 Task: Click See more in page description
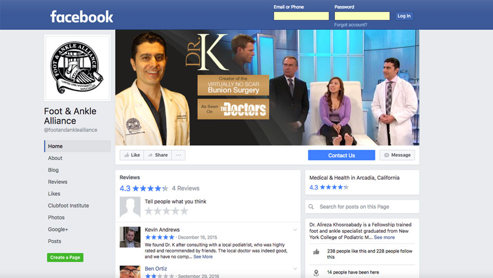(x=384, y=237)
